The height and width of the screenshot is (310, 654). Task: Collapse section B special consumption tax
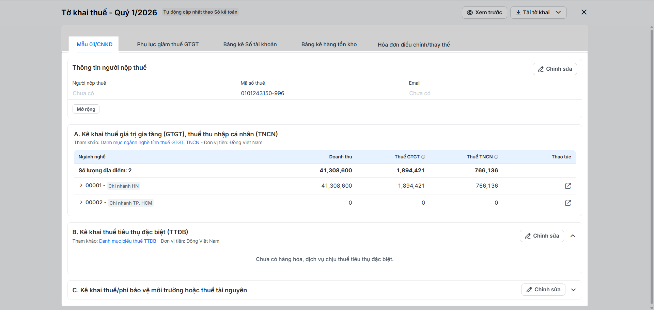pyautogui.click(x=573, y=236)
